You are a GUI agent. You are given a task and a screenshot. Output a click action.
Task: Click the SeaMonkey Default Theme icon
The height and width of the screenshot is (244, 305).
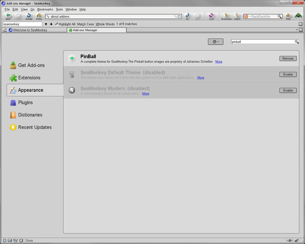pos(72,74)
